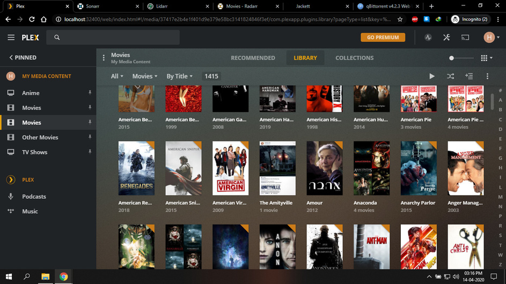Viewport: 506px width, 284px height.
Task: Expand the By Title sort dropdown
Action: coord(179,77)
